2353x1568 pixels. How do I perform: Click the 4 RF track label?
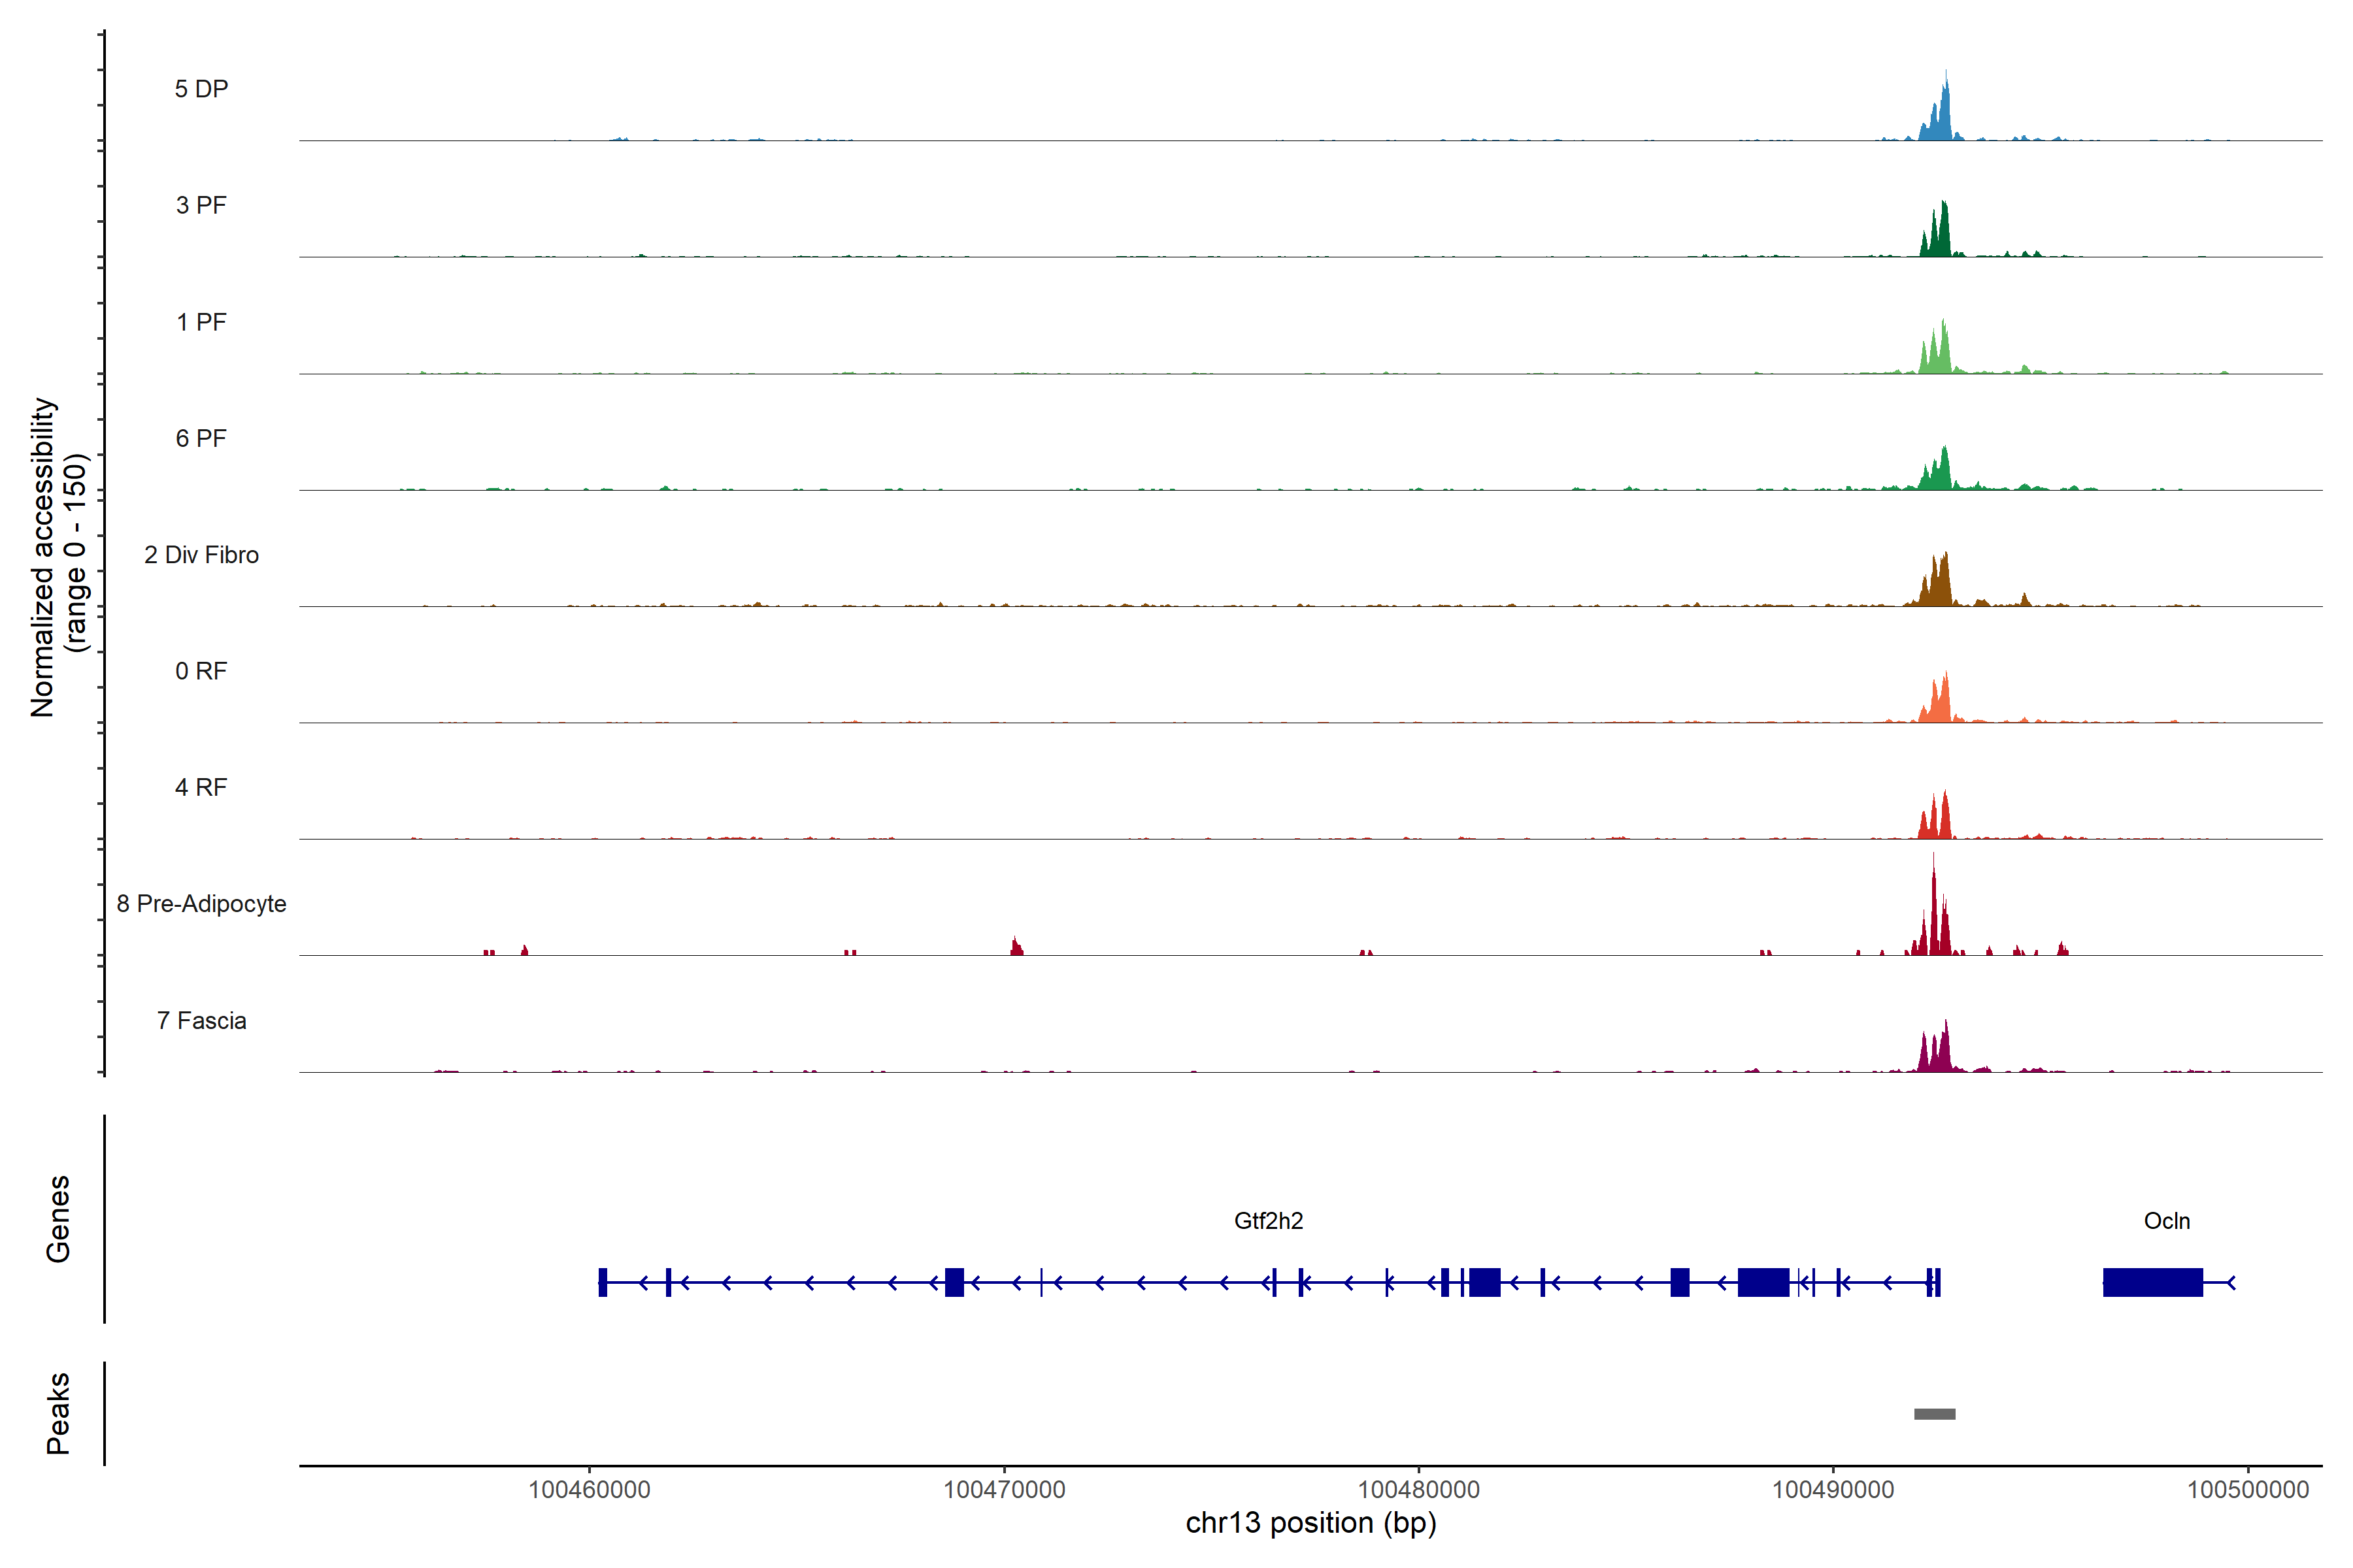coord(201,787)
